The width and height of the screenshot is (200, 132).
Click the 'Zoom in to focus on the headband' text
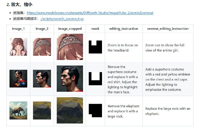(123, 48)
